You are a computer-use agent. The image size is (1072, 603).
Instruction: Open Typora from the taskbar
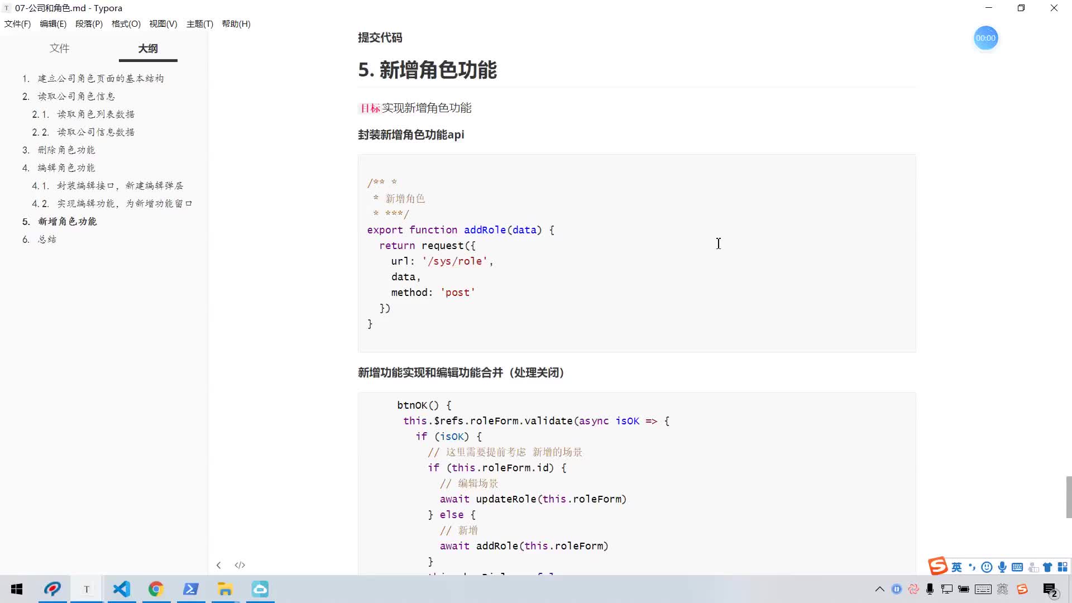click(87, 589)
